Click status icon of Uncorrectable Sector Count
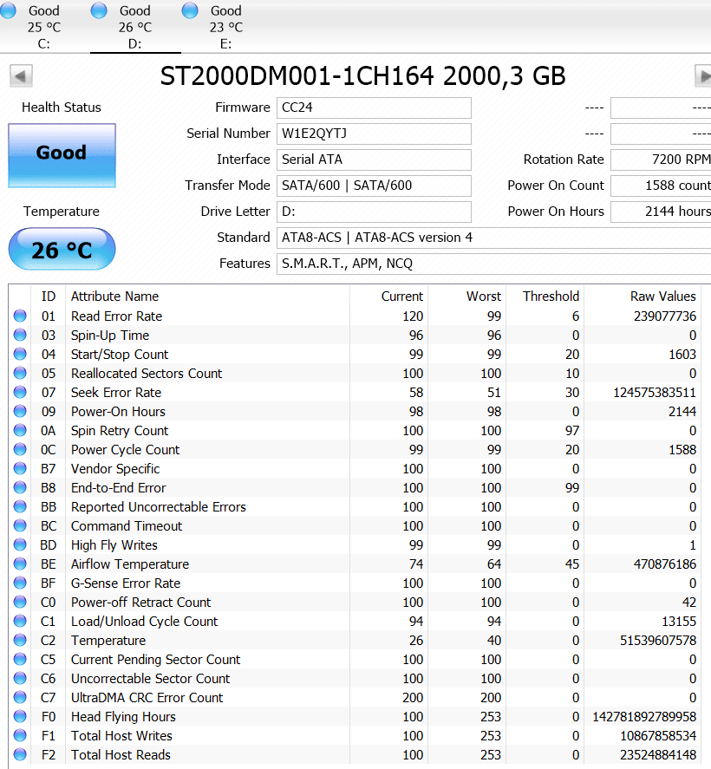Screen dimensions: 711x769 click(20, 678)
